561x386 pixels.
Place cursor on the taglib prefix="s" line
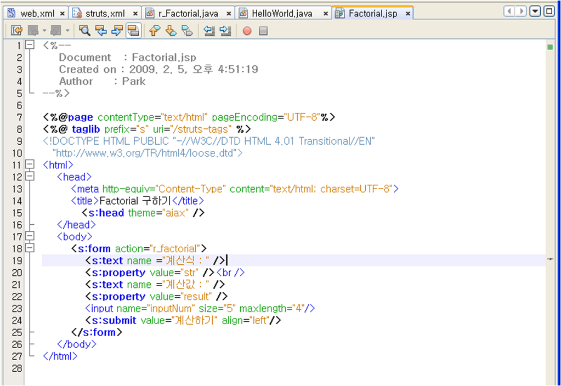(x=146, y=129)
